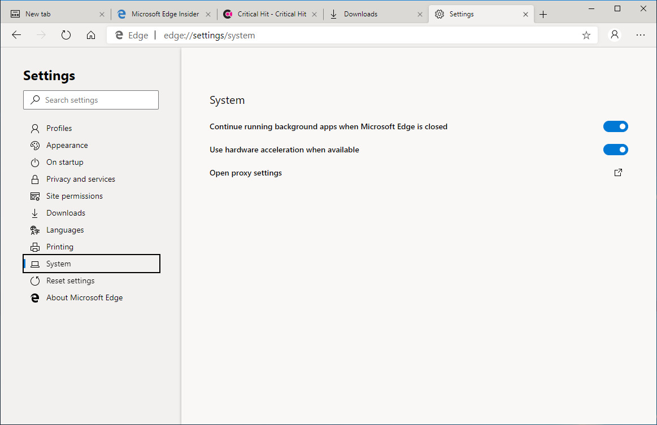Open Privacy and services settings
This screenshot has height=425, width=657.
(x=80, y=179)
